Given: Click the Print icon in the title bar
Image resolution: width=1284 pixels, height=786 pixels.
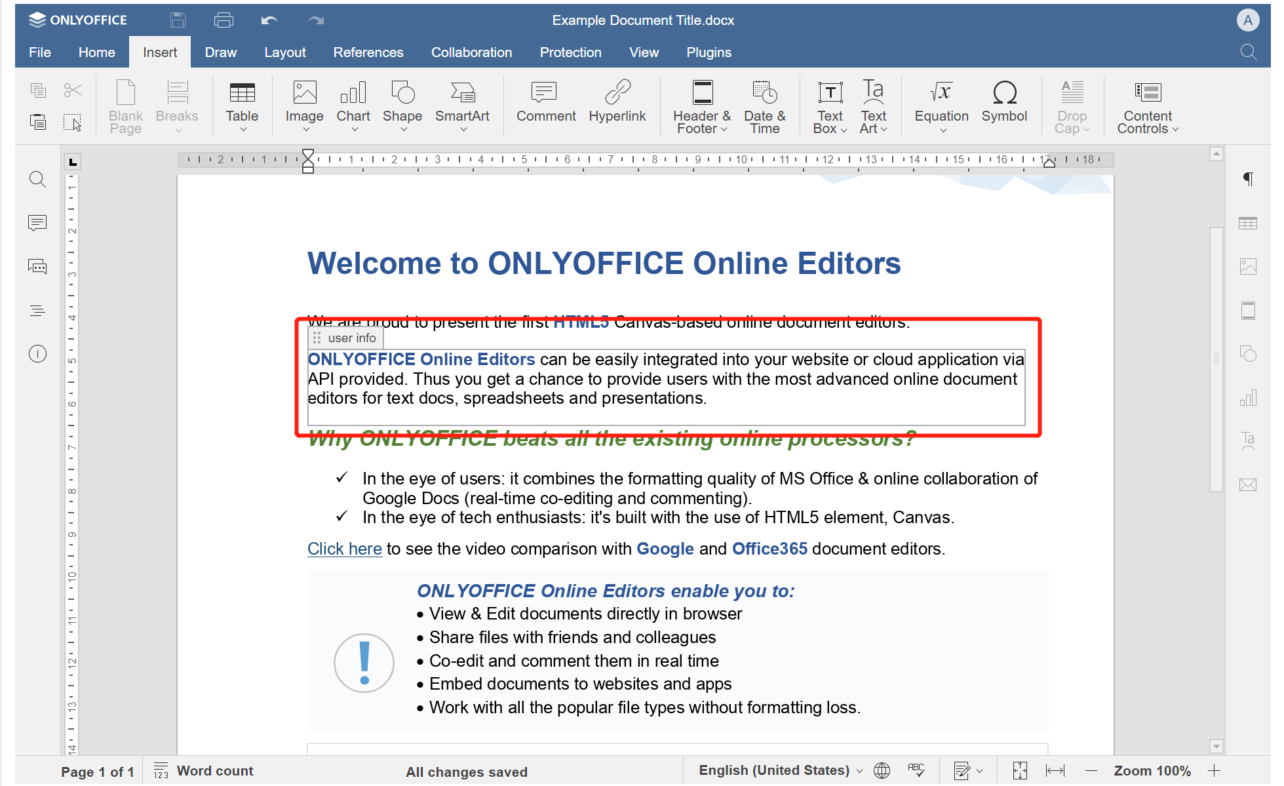Looking at the screenshot, I should click(x=224, y=20).
